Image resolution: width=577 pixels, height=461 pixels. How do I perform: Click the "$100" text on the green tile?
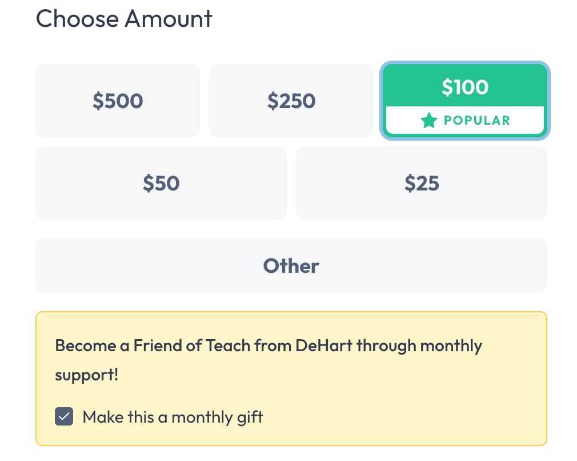[x=465, y=87]
